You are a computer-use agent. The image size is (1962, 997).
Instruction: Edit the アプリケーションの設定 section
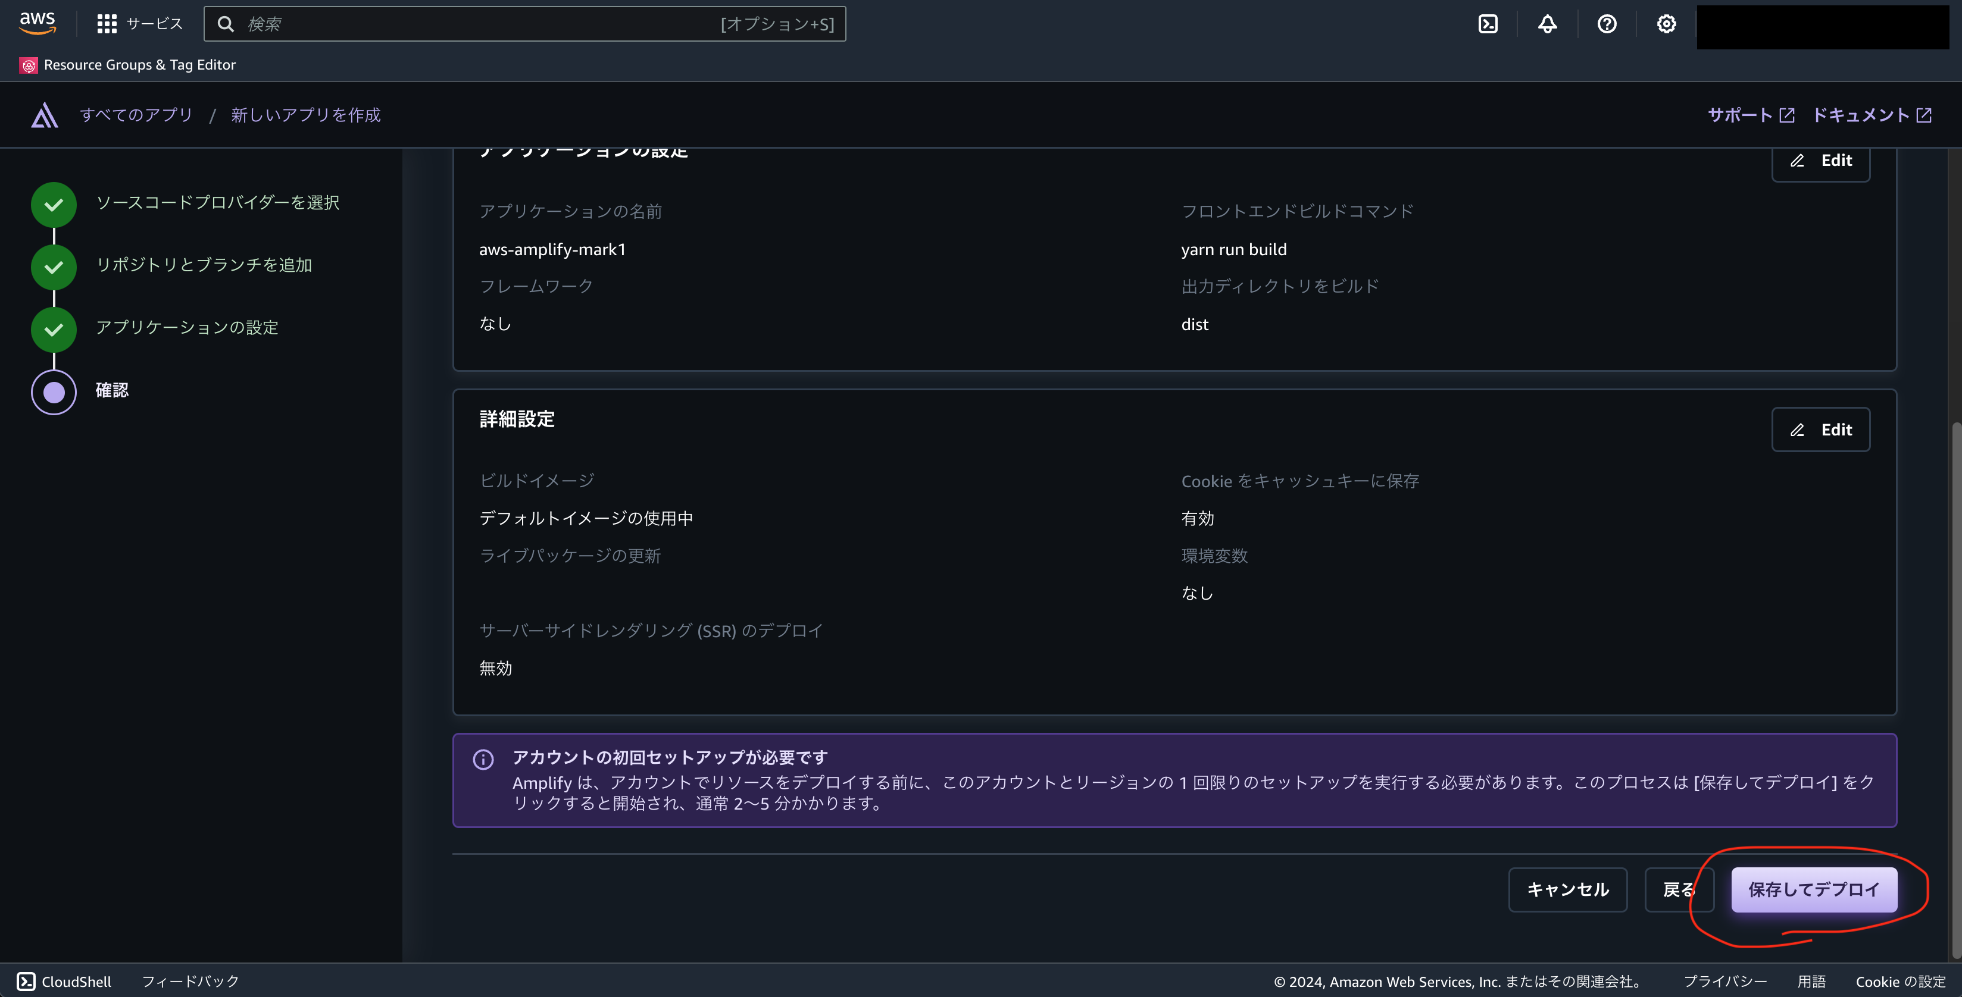(x=1820, y=161)
